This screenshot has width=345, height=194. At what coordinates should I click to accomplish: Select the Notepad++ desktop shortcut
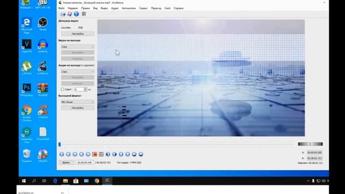point(26,4)
